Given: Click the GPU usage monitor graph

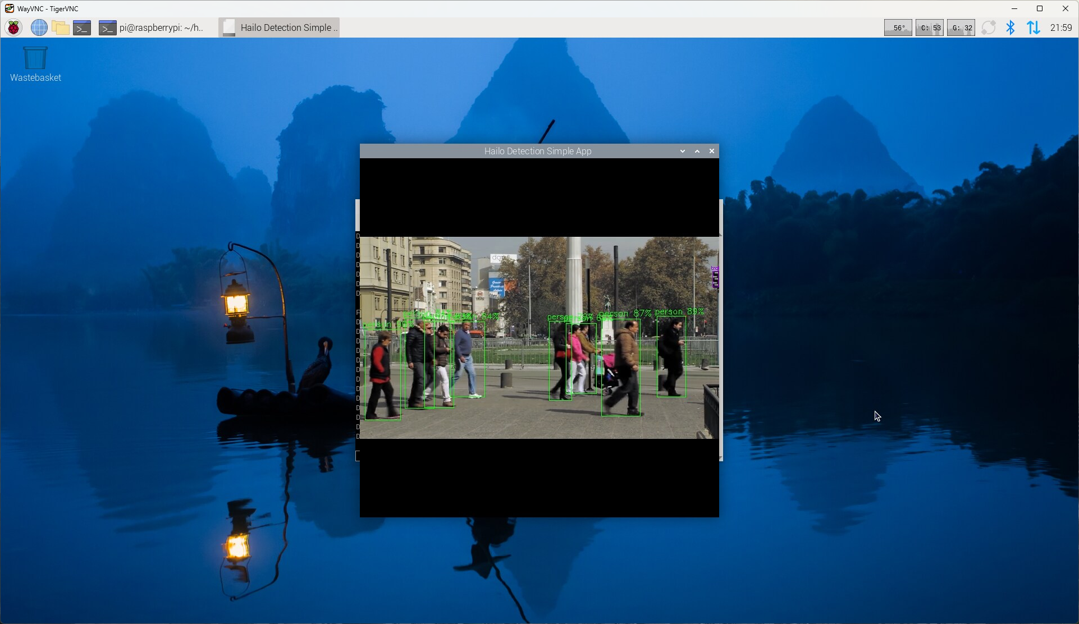Looking at the screenshot, I should click(961, 27).
